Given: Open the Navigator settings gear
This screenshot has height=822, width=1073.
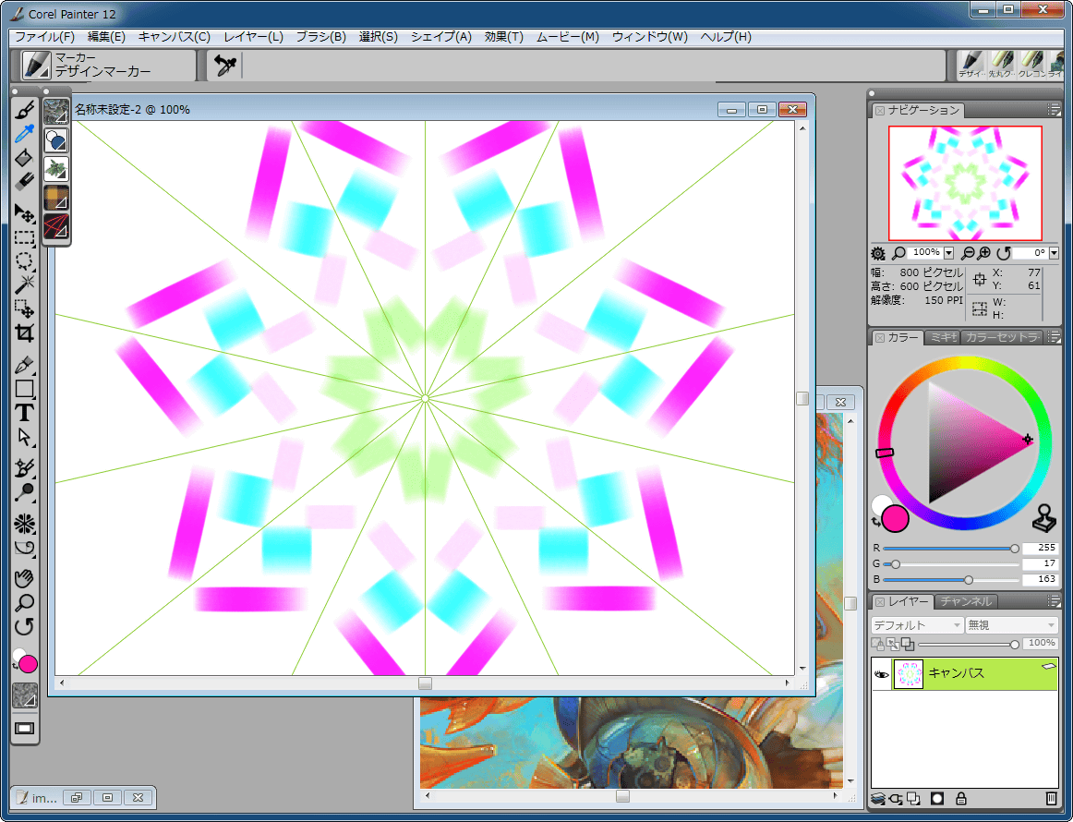Looking at the screenshot, I should pyautogui.click(x=878, y=253).
